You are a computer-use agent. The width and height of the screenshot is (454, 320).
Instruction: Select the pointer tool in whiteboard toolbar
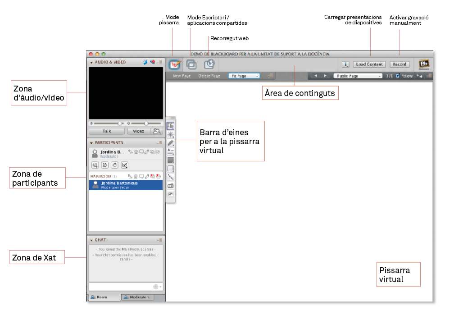tap(171, 126)
